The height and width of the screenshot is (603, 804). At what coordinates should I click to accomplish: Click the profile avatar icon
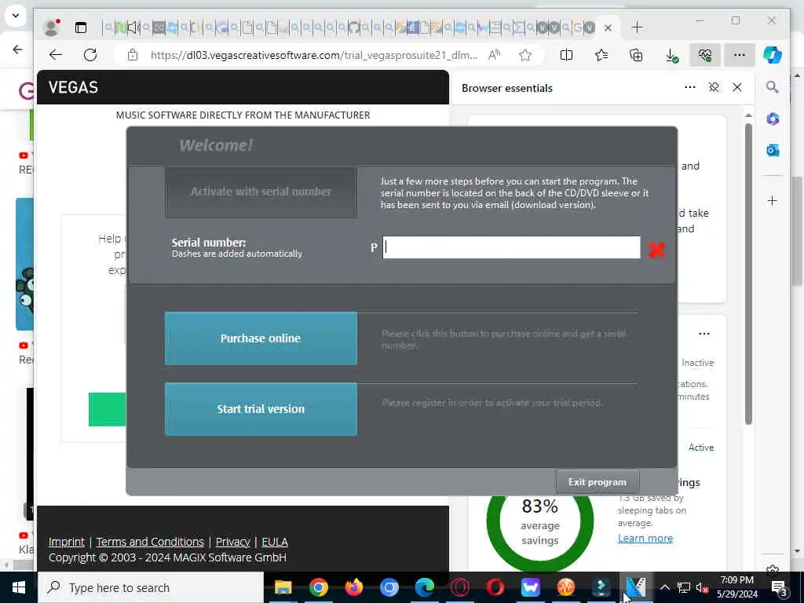click(x=51, y=27)
